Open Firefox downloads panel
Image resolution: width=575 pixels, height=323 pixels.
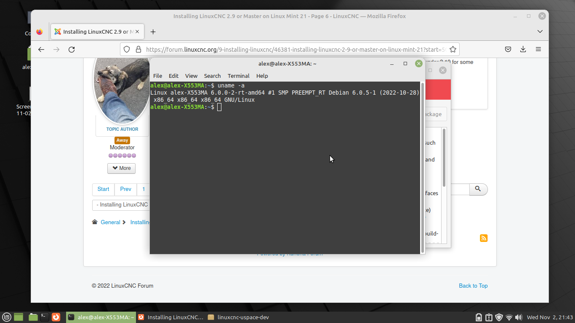coord(523,49)
